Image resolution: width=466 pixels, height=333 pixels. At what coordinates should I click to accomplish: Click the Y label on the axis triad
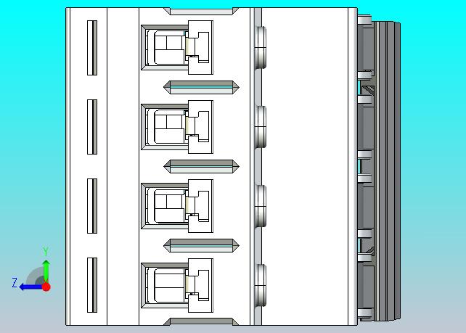click(46, 251)
